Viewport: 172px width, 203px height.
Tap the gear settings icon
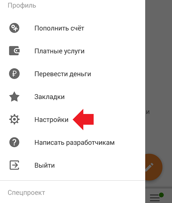coord(14,119)
